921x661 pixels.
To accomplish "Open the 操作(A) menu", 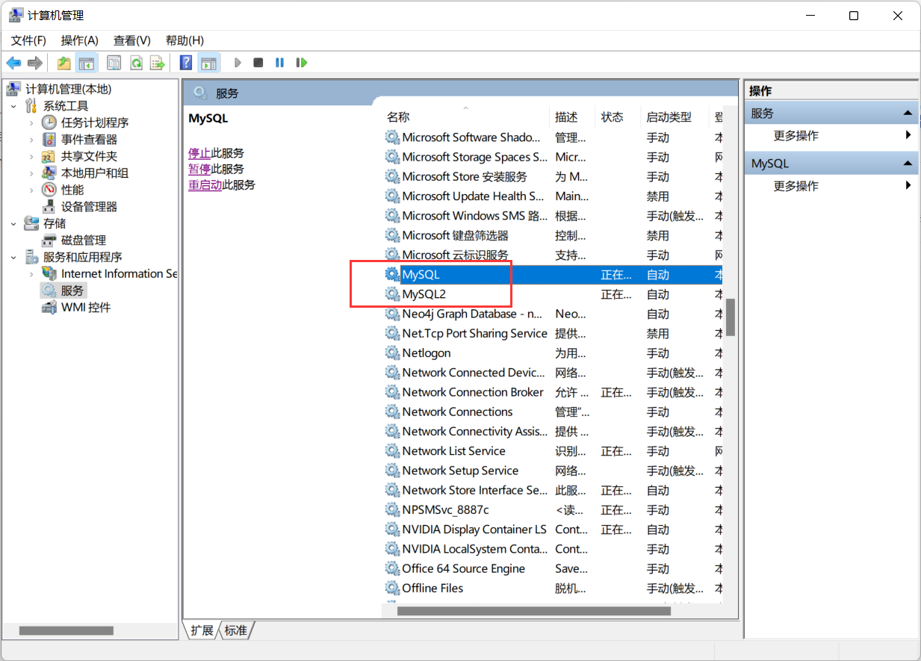I will (x=80, y=40).
